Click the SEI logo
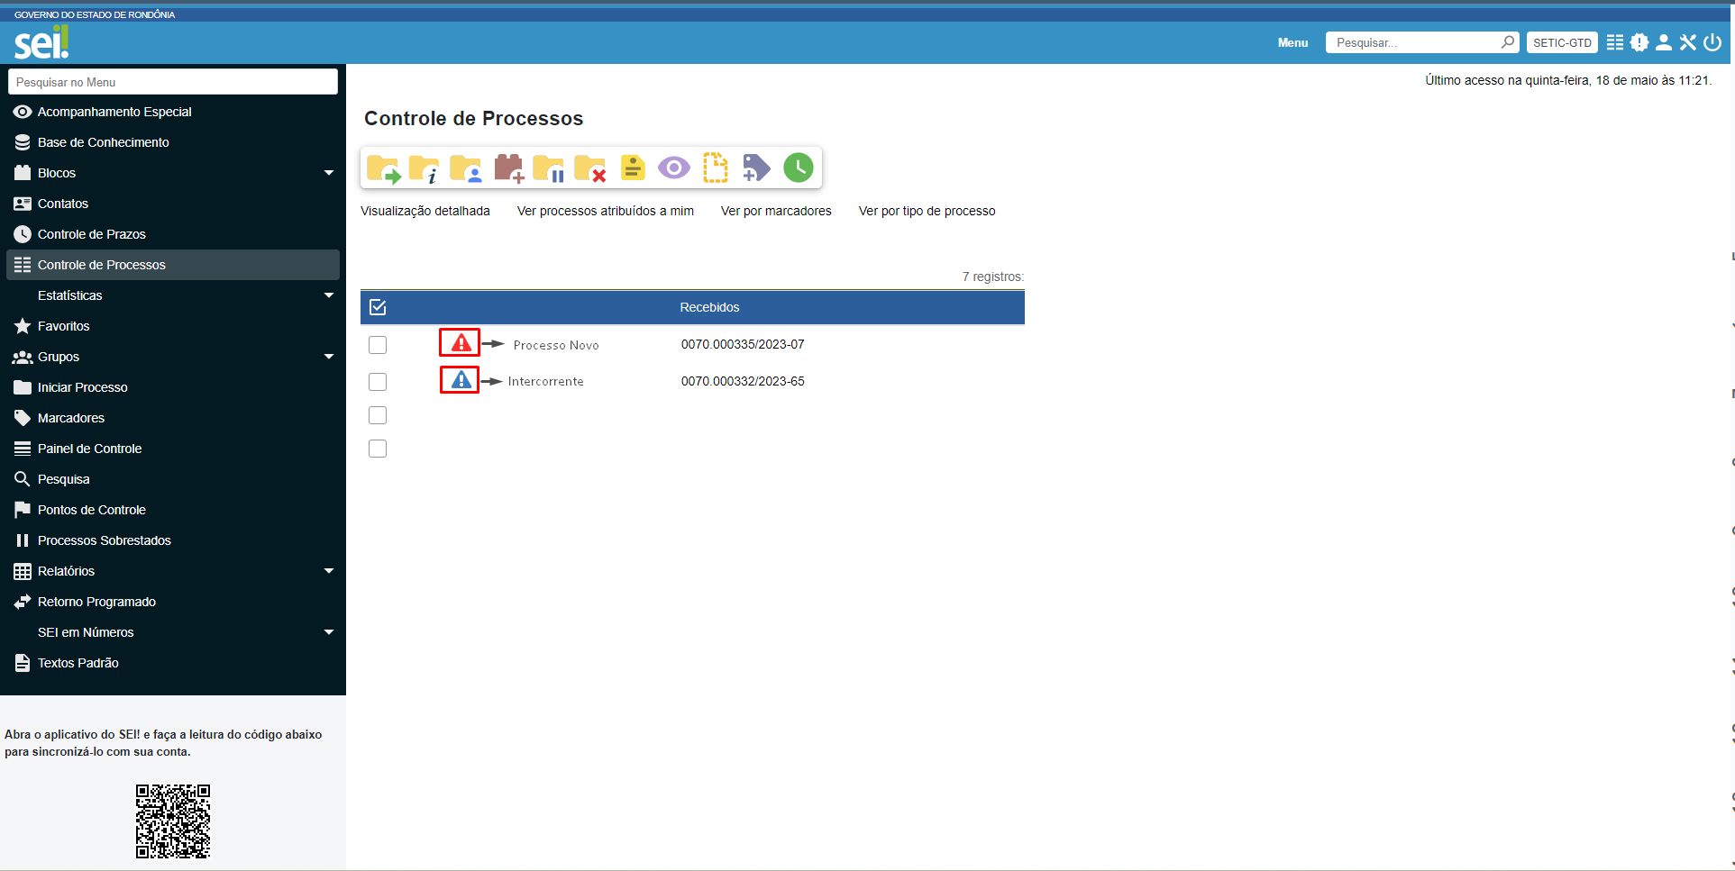Viewport: 1735px width, 871px height. [x=41, y=42]
